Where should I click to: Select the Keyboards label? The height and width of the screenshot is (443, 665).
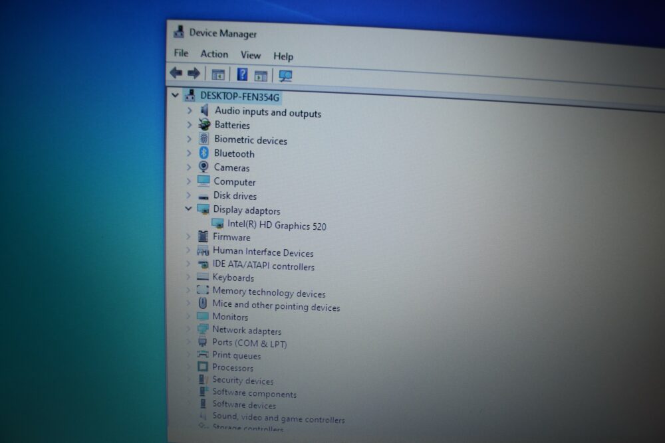tap(233, 278)
